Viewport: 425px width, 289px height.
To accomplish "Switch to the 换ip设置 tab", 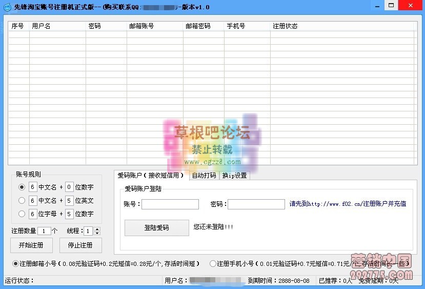I will click(234, 176).
